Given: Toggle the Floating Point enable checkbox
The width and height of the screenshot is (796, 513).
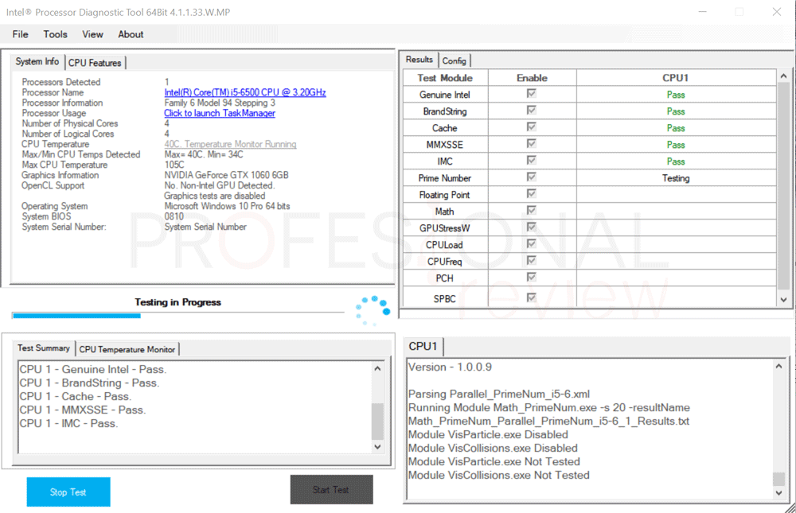Looking at the screenshot, I should pyautogui.click(x=532, y=195).
